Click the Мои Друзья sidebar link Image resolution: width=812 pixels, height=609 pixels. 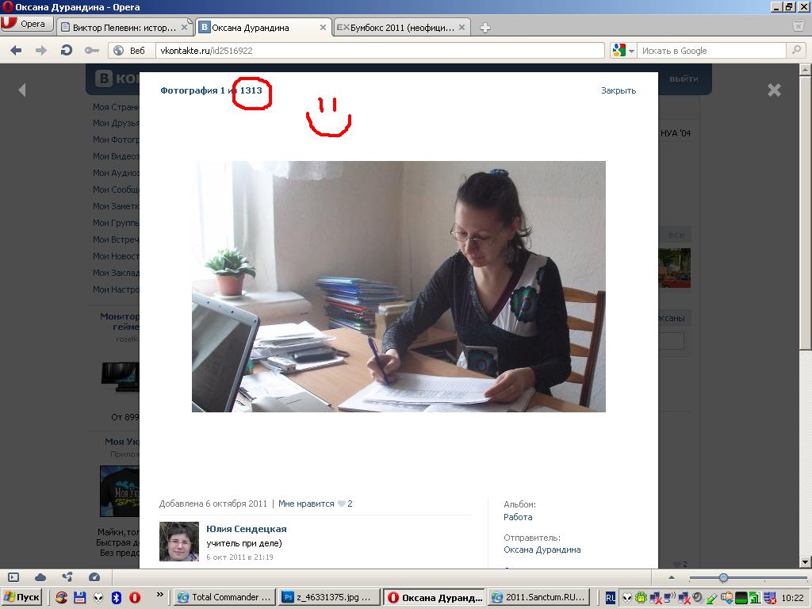click(x=116, y=123)
